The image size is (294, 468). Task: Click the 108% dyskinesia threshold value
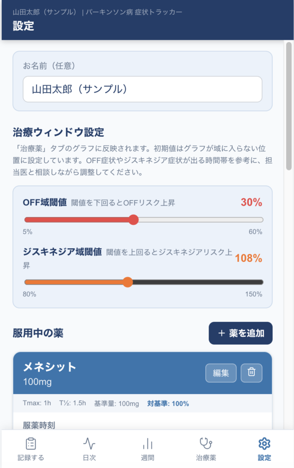click(248, 258)
